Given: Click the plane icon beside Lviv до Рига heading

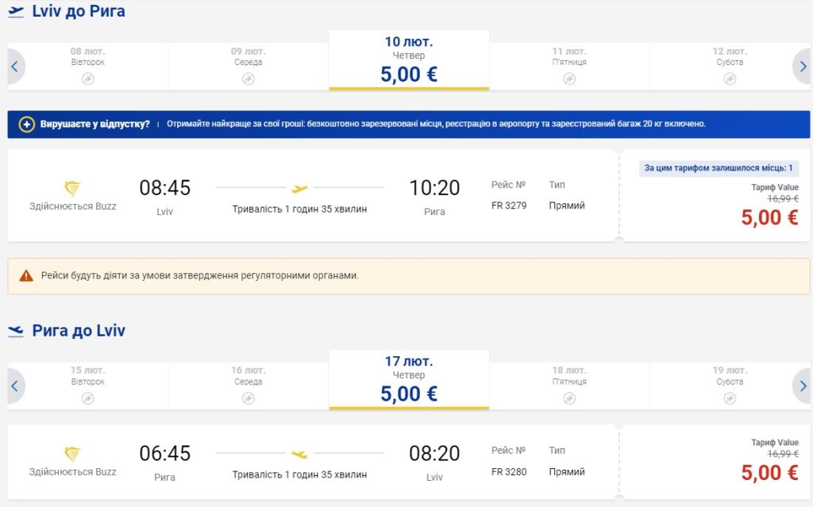Looking at the screenshot, I should 16,12.
